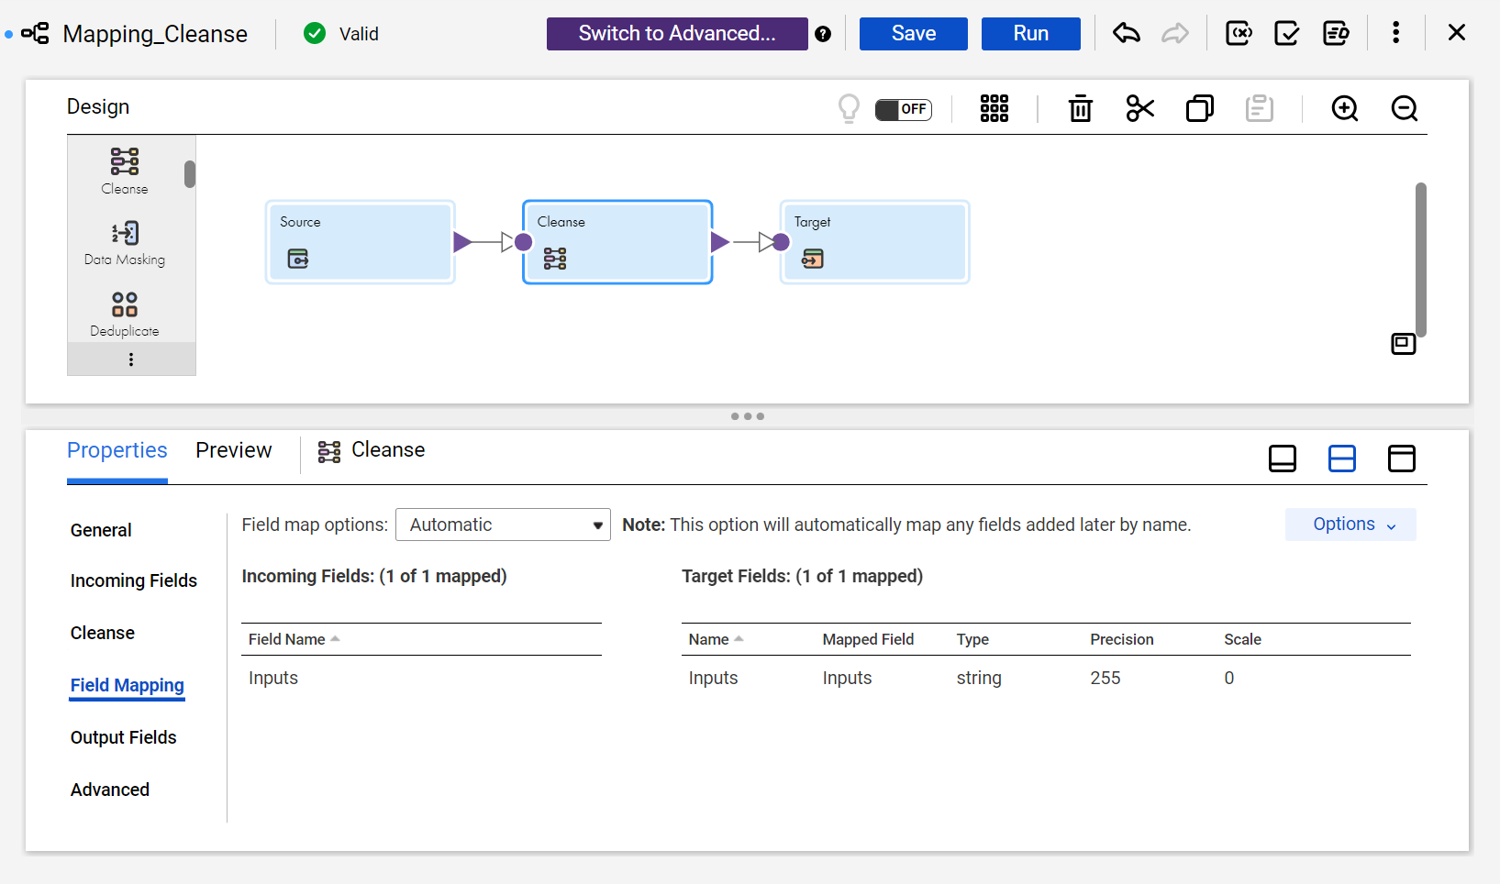Click the Scale column header
Image resolution: width=1500 pixels, height=884 pixels.
pyautogui.click(x=1242, y=639)
